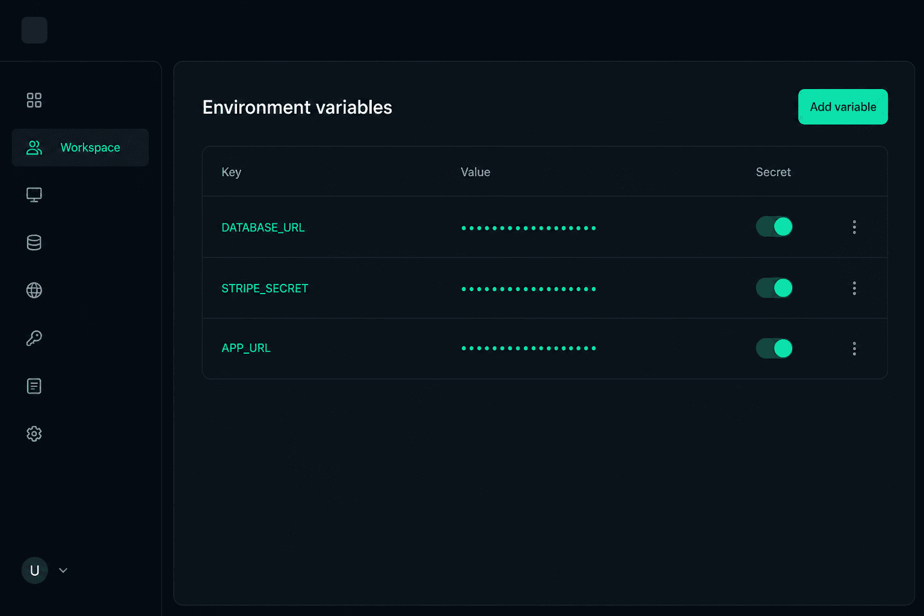This screenshot has height=616, width=924.
Task: Click the APP_URL key name
Action: (x=246, y=348)
